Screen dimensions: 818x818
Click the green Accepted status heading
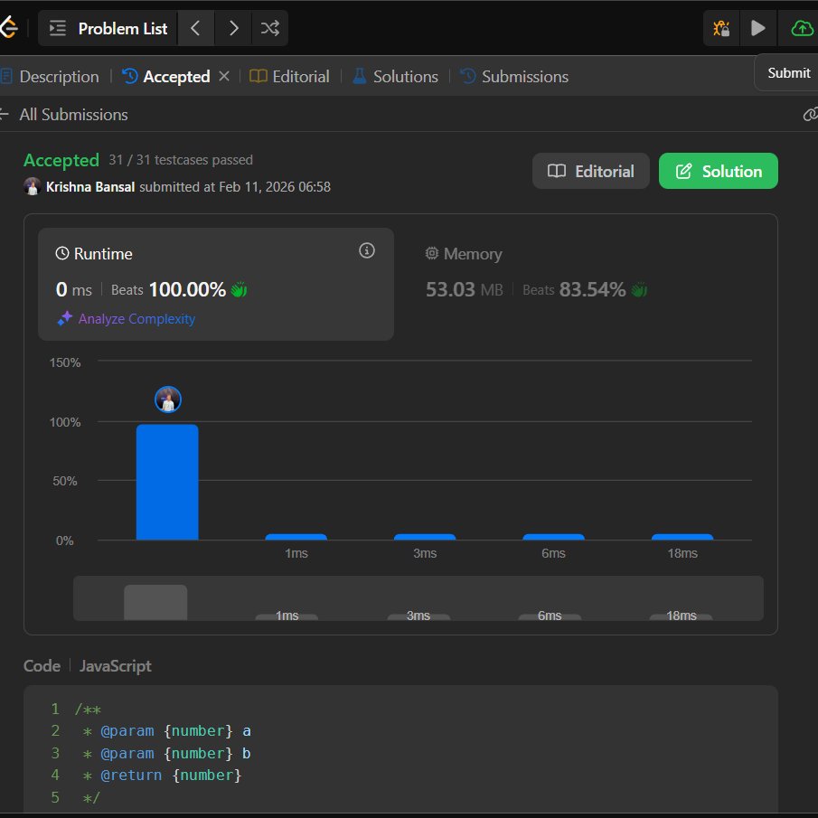(x=61, y=160)
